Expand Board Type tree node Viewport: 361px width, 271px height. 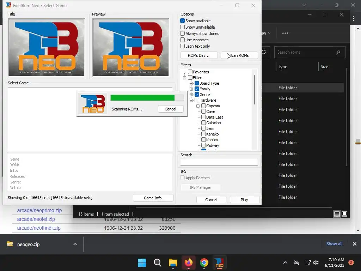pyautogui.click(x=191, y=83)
